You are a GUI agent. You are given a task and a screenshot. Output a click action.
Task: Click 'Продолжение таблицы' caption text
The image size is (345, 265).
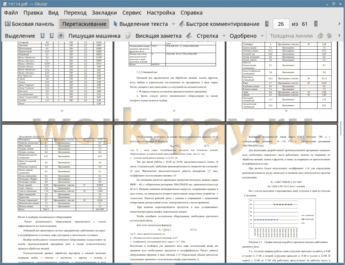[31, 137]
